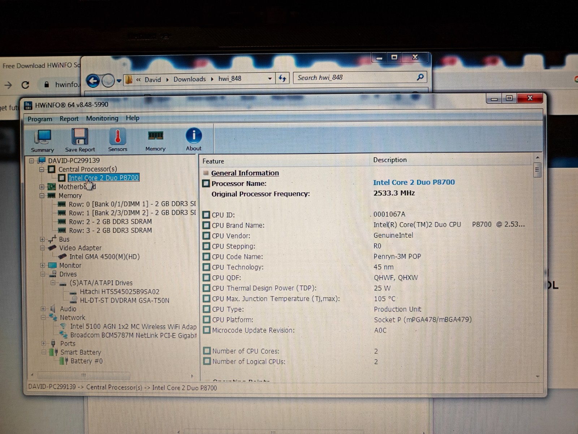Viewport: 578px width, 434px height.
Task: Select the Drives tree node
Action: pos(68,274)
